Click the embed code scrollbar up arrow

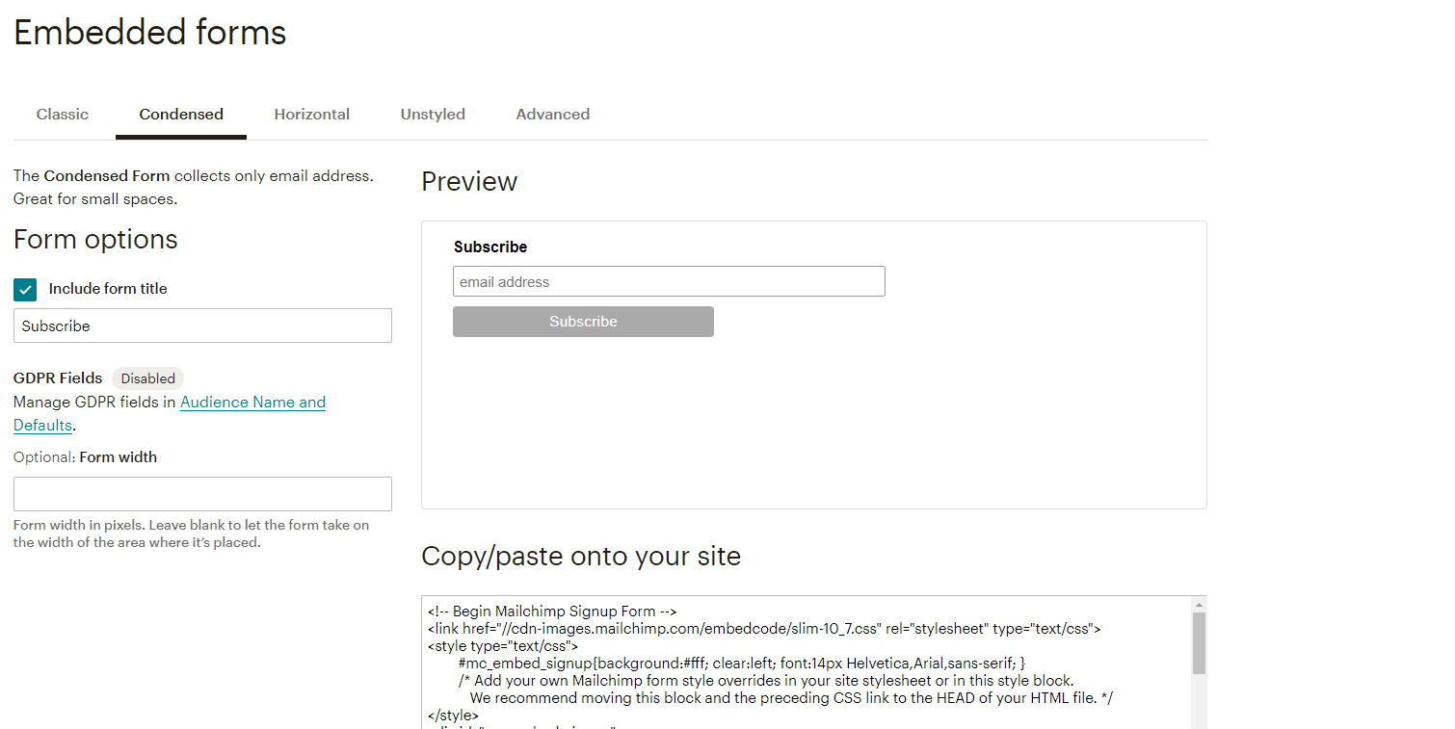(x=1199, y=605)
